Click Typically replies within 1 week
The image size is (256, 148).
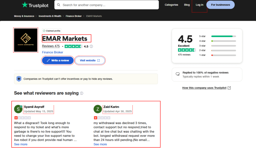point(201,77)
